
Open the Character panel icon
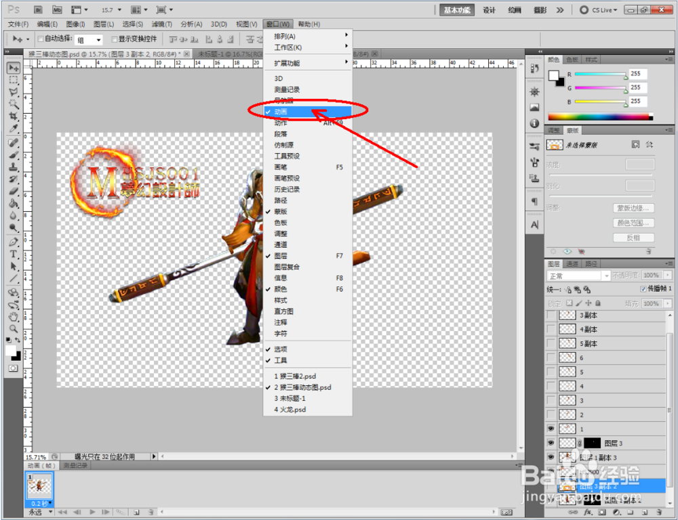534,225
